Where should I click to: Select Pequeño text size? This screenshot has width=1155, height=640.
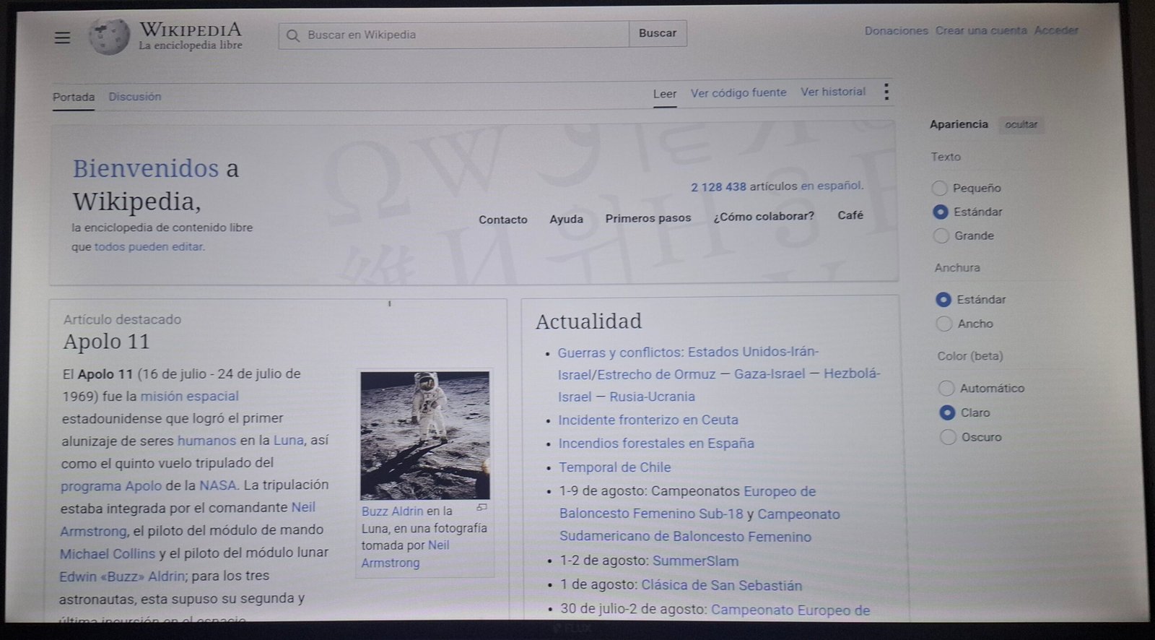[939, 188]
